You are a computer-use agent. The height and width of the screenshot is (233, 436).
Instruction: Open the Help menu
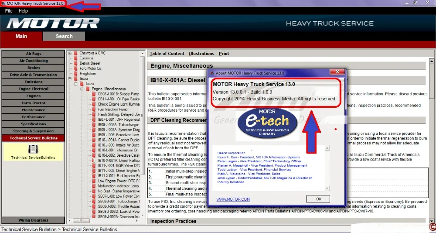click(x=23, y=11)
